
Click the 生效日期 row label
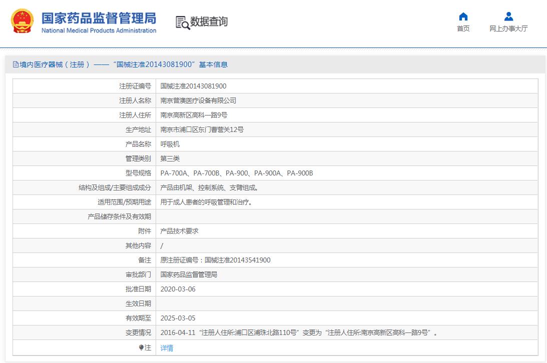138,304
